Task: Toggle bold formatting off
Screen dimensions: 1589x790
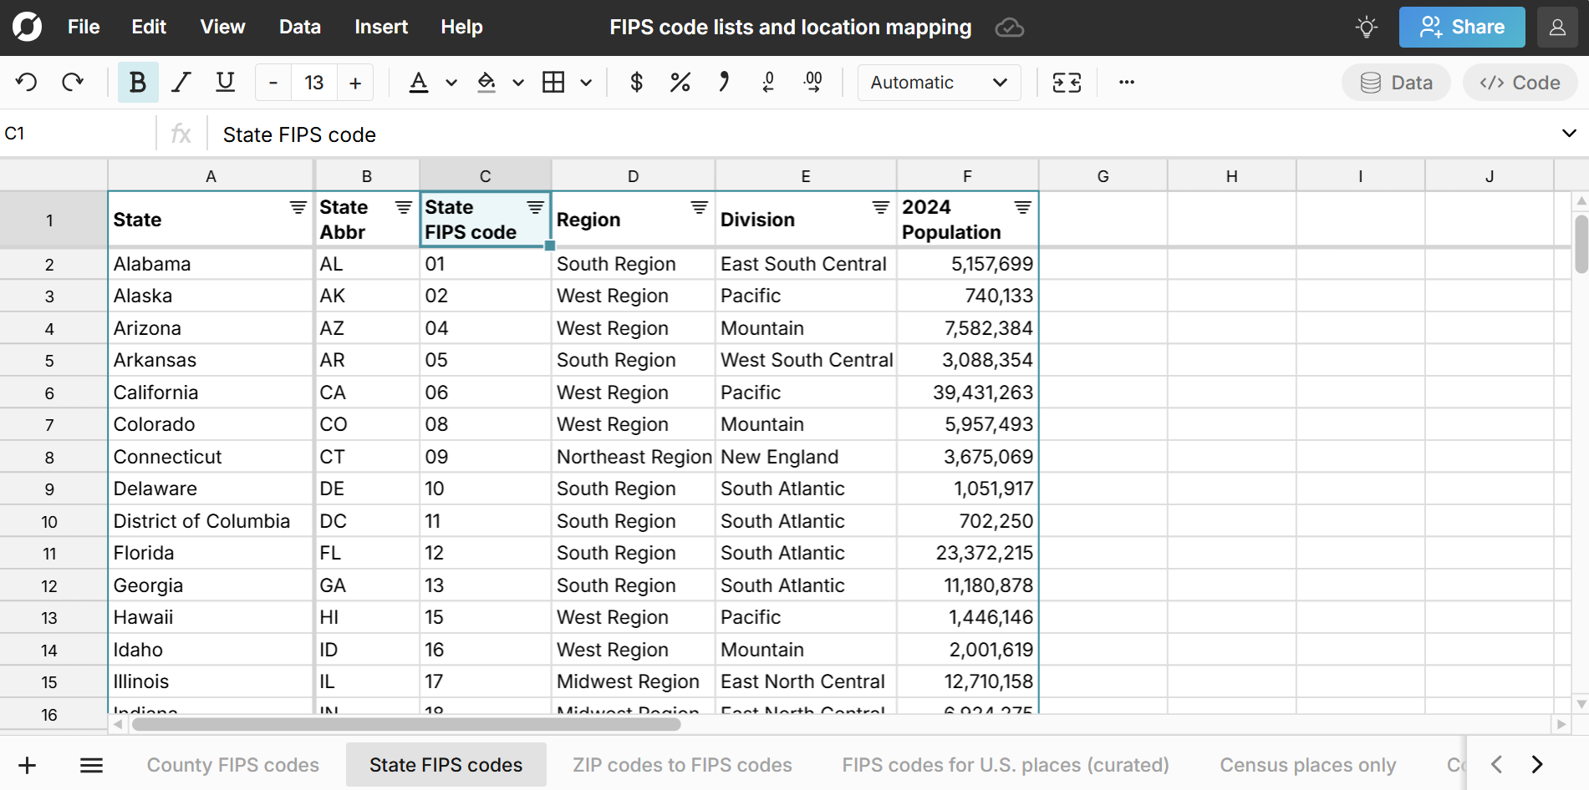Action: tap(138, 82)
